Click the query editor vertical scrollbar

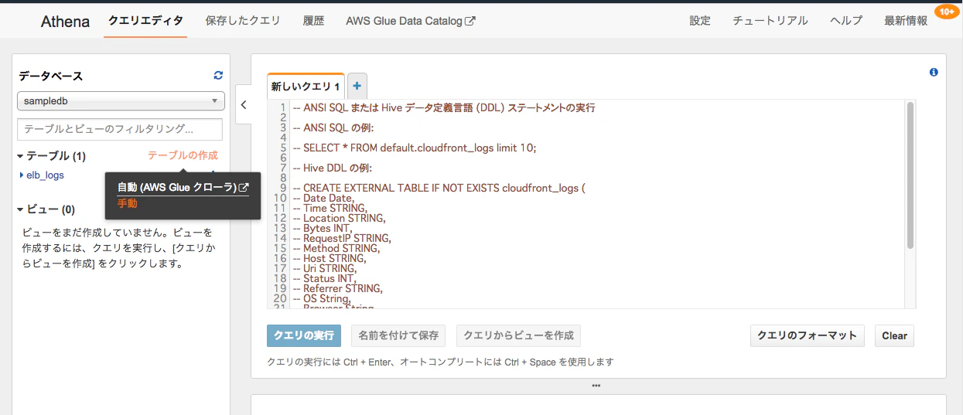tap(910, 175)
